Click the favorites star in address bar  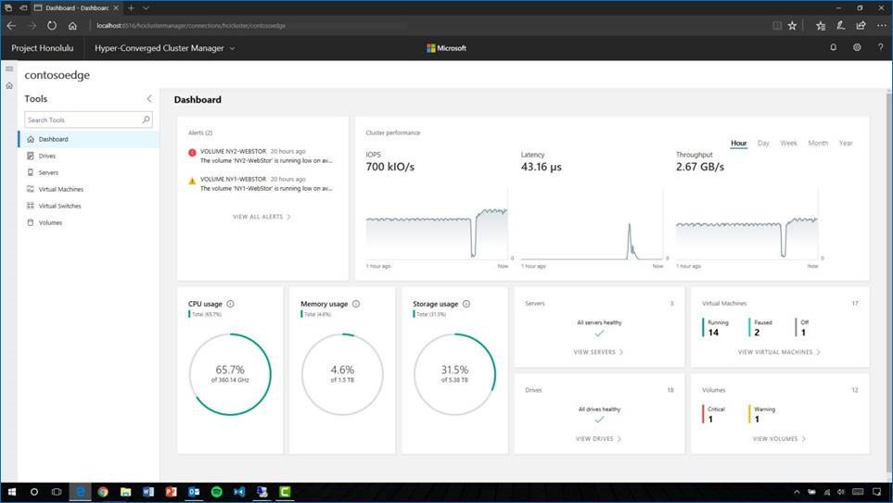[792, 26]
